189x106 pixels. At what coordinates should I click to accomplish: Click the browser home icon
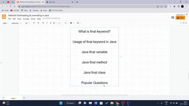[x=14, y=6]
